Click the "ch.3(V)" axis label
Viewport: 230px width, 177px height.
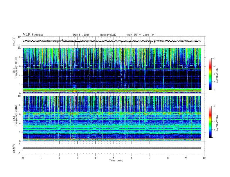click(14, 148)
